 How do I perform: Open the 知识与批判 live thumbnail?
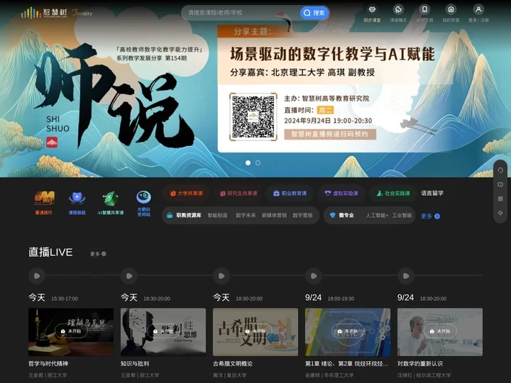[163, 332]
